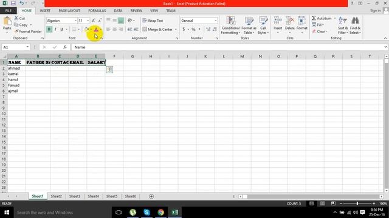Click the Fill button in Editing

318,25
